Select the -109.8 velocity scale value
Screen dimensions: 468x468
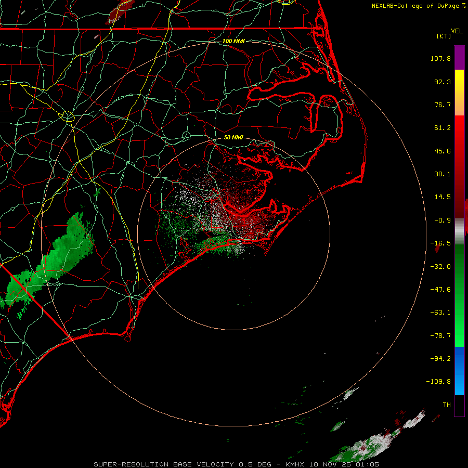pos(438,382)
